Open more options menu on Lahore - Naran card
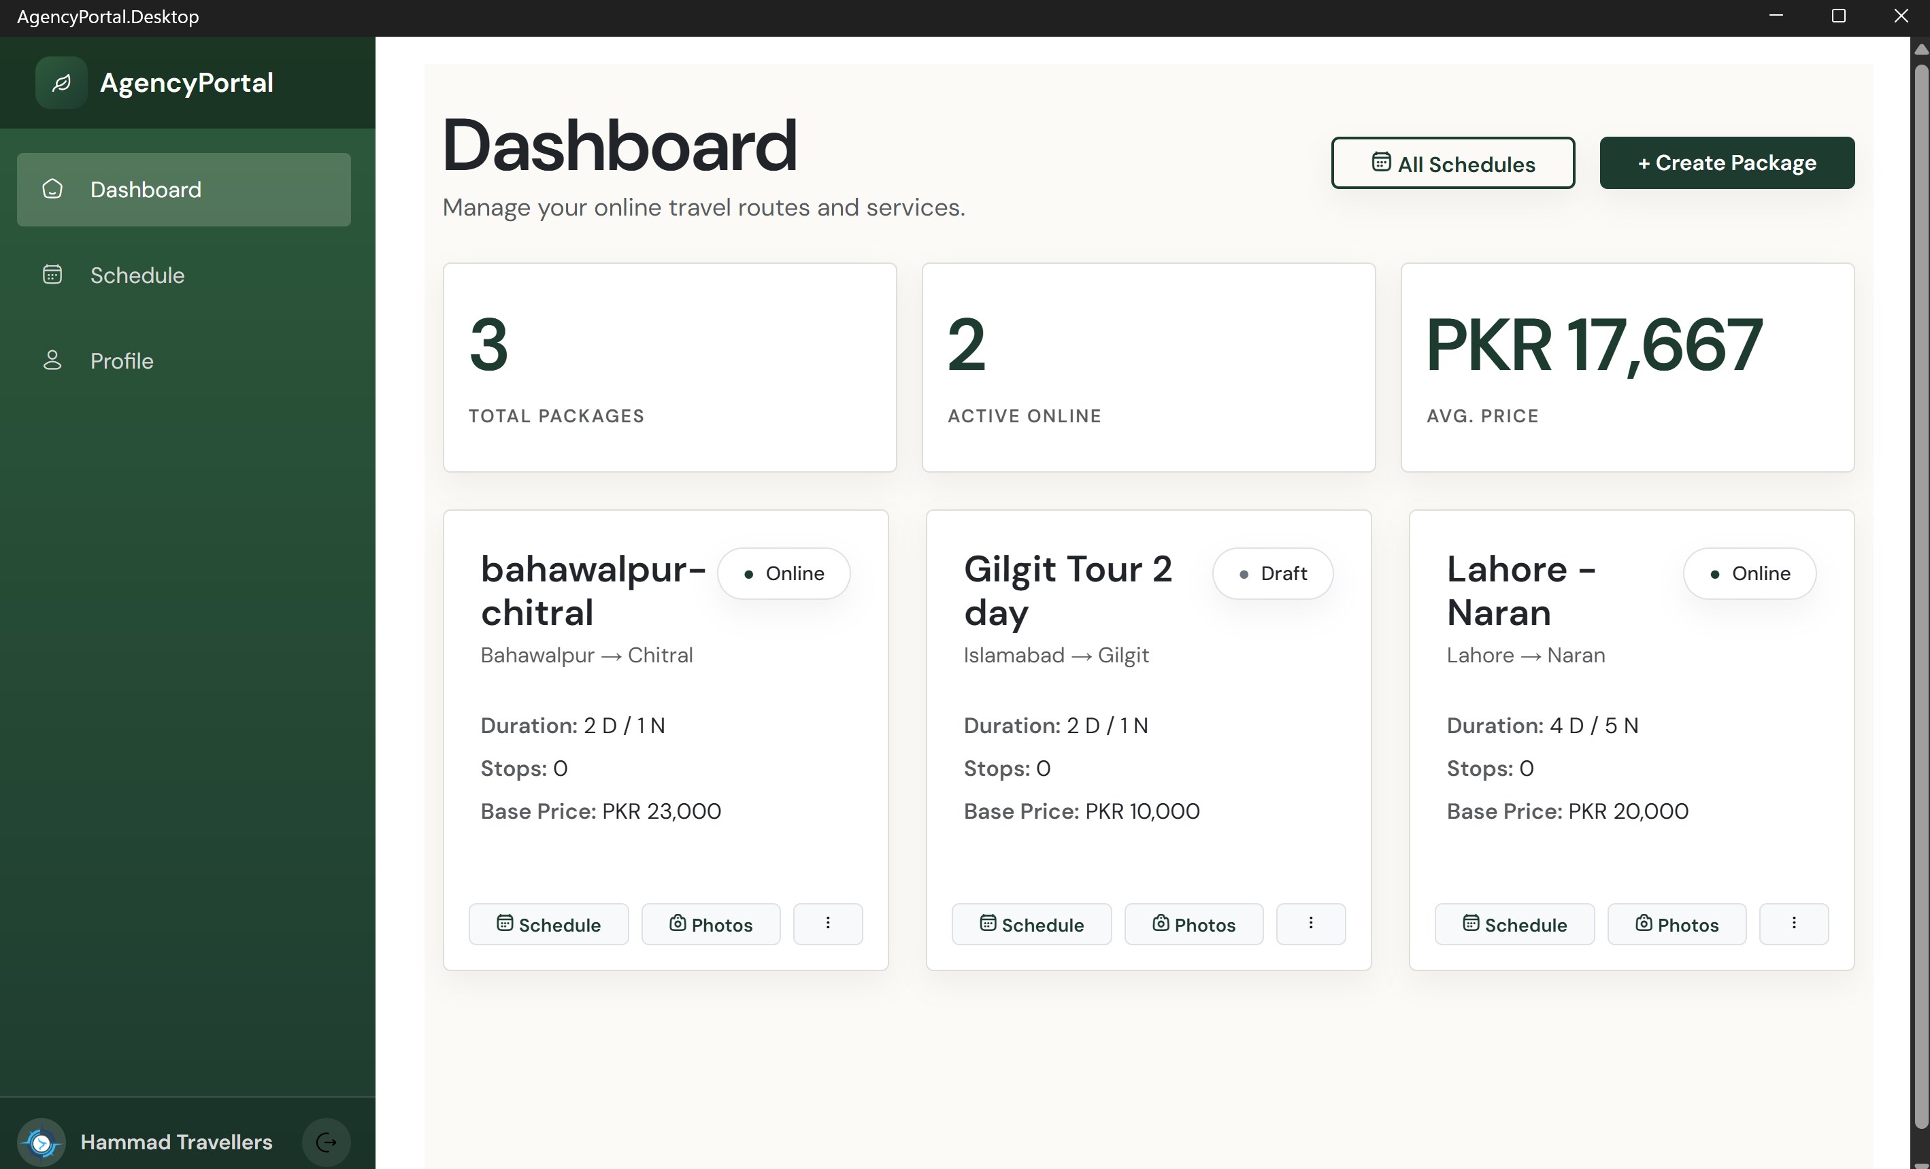This screenshot has width=1930, height=1169. point(1795,924)
